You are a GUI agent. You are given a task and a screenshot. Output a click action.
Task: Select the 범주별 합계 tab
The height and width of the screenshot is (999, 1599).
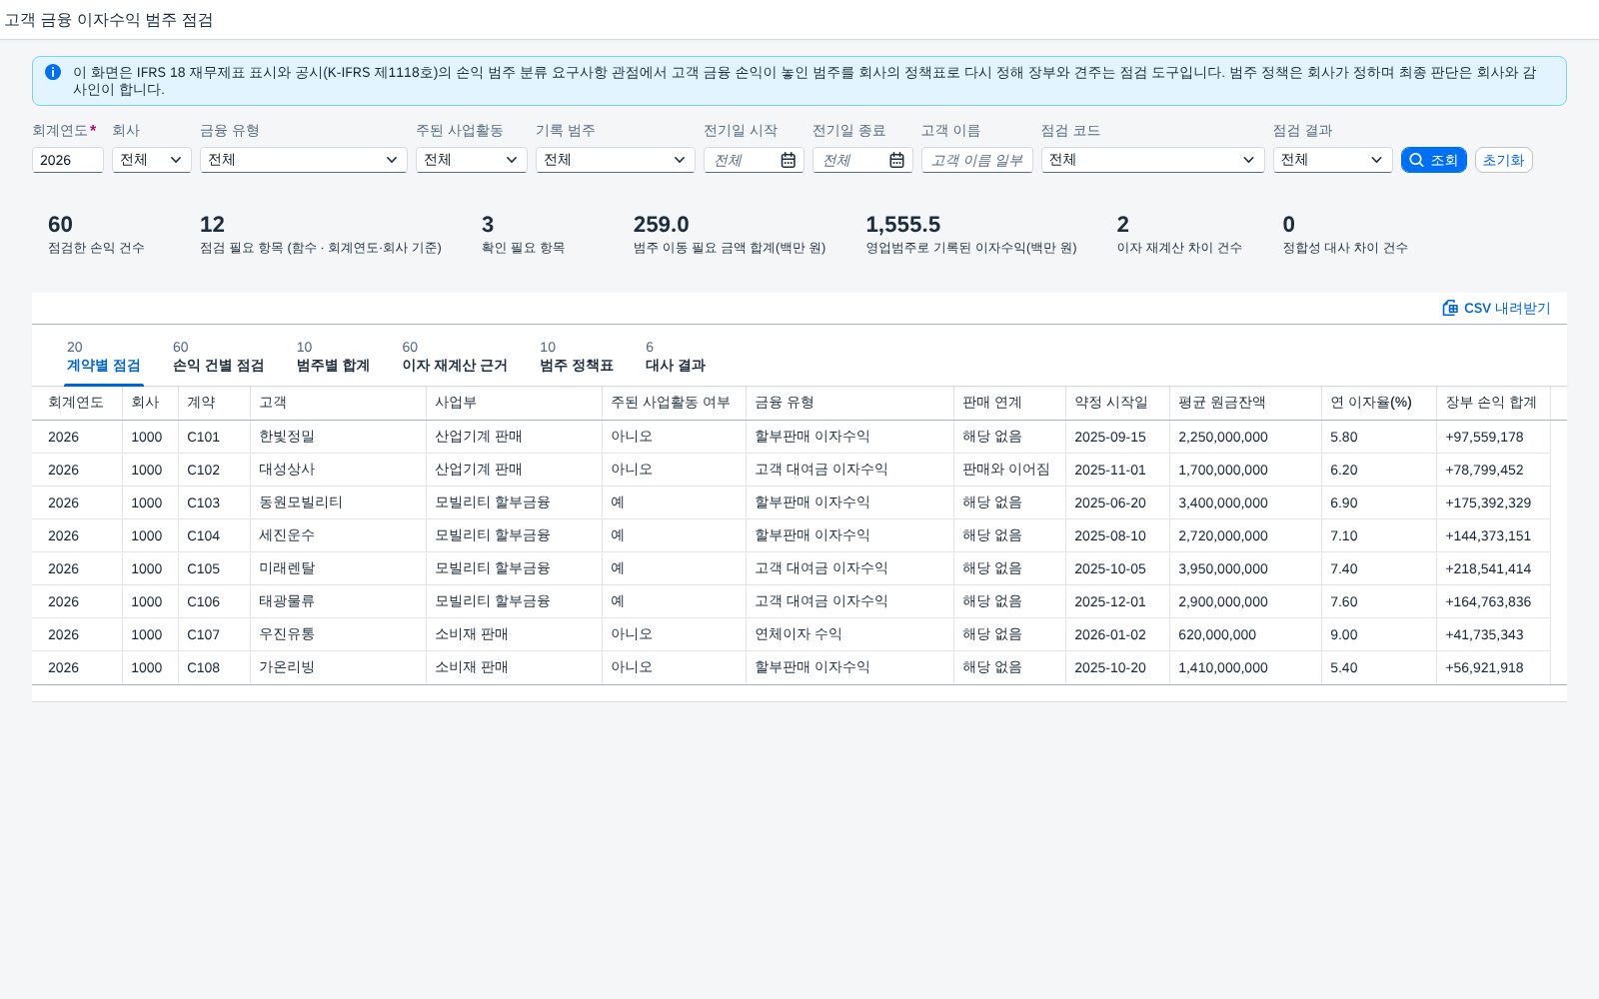click(x=333, y=357)
